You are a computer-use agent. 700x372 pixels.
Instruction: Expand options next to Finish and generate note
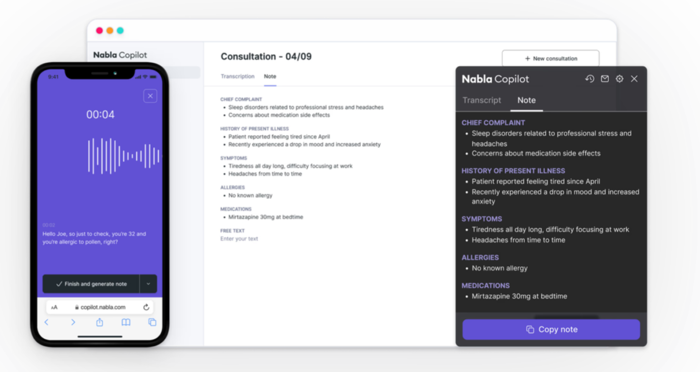pyautogui.click(x=148, y=284)
